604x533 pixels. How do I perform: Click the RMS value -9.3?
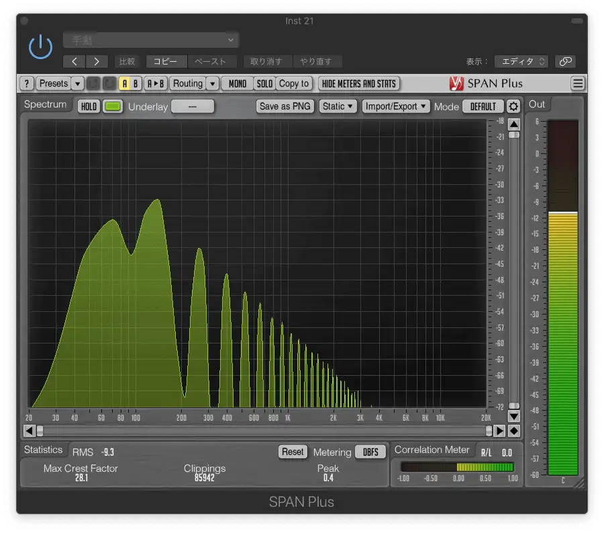pos(107,452)
